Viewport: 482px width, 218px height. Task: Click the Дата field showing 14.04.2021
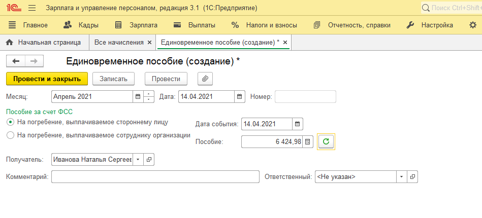click(206, 97)
